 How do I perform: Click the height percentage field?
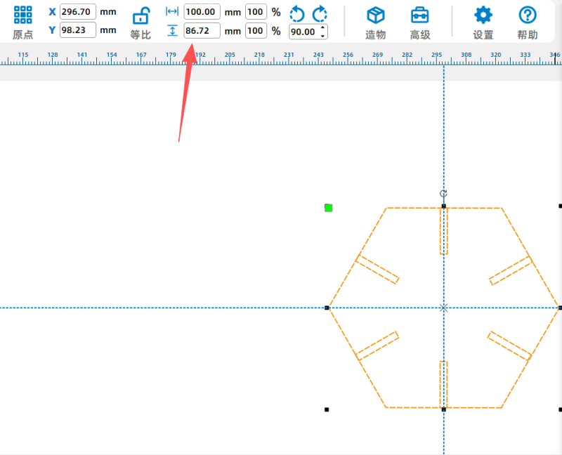[256, 31]
